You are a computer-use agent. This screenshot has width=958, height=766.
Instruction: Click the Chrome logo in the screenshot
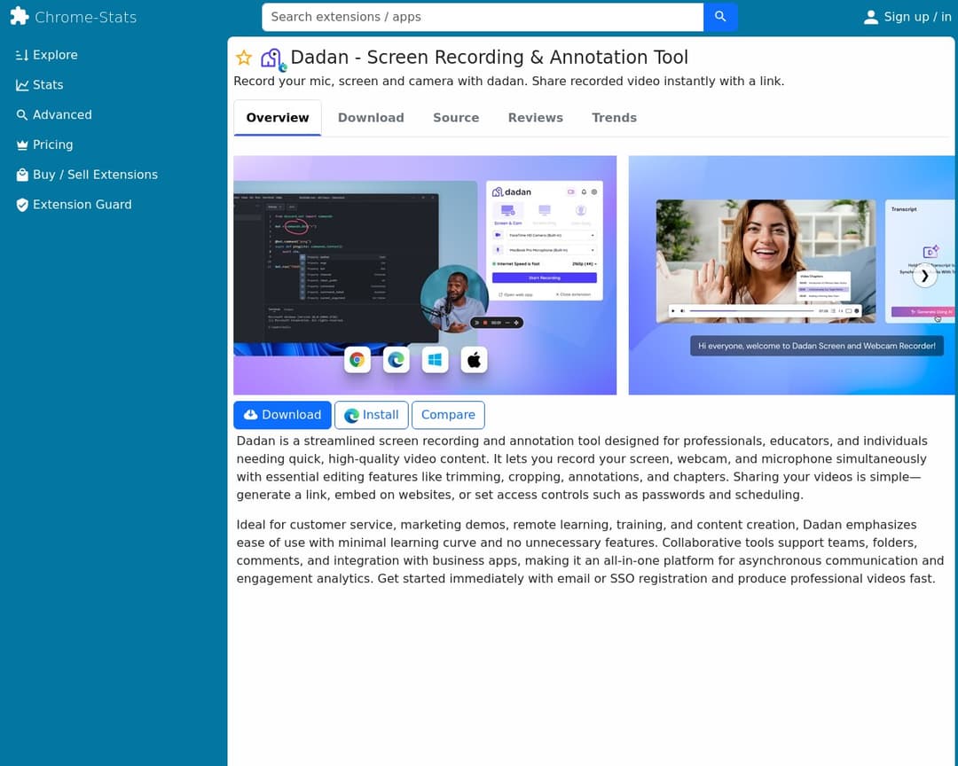point(357,360)
